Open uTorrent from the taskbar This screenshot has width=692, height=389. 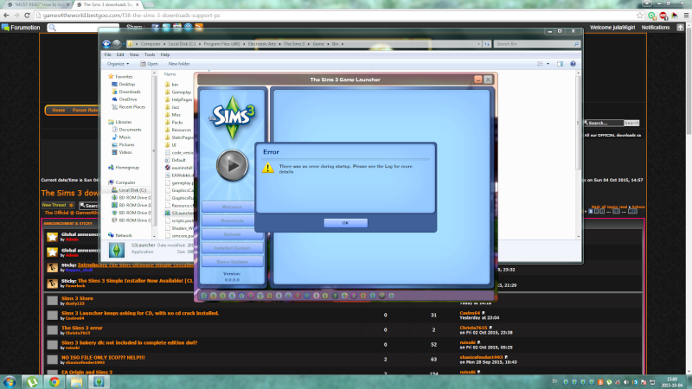pos(32,382)
